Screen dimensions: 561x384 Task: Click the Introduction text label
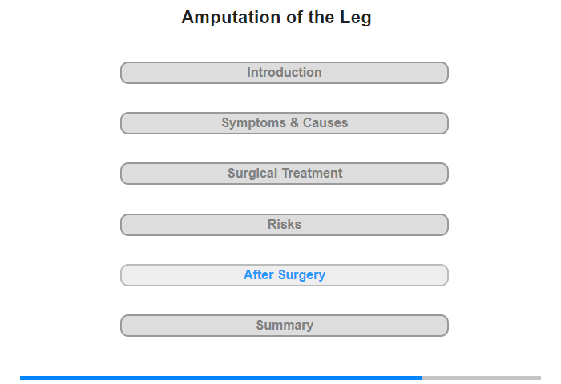pyautogui.click(x=285, y=73)
